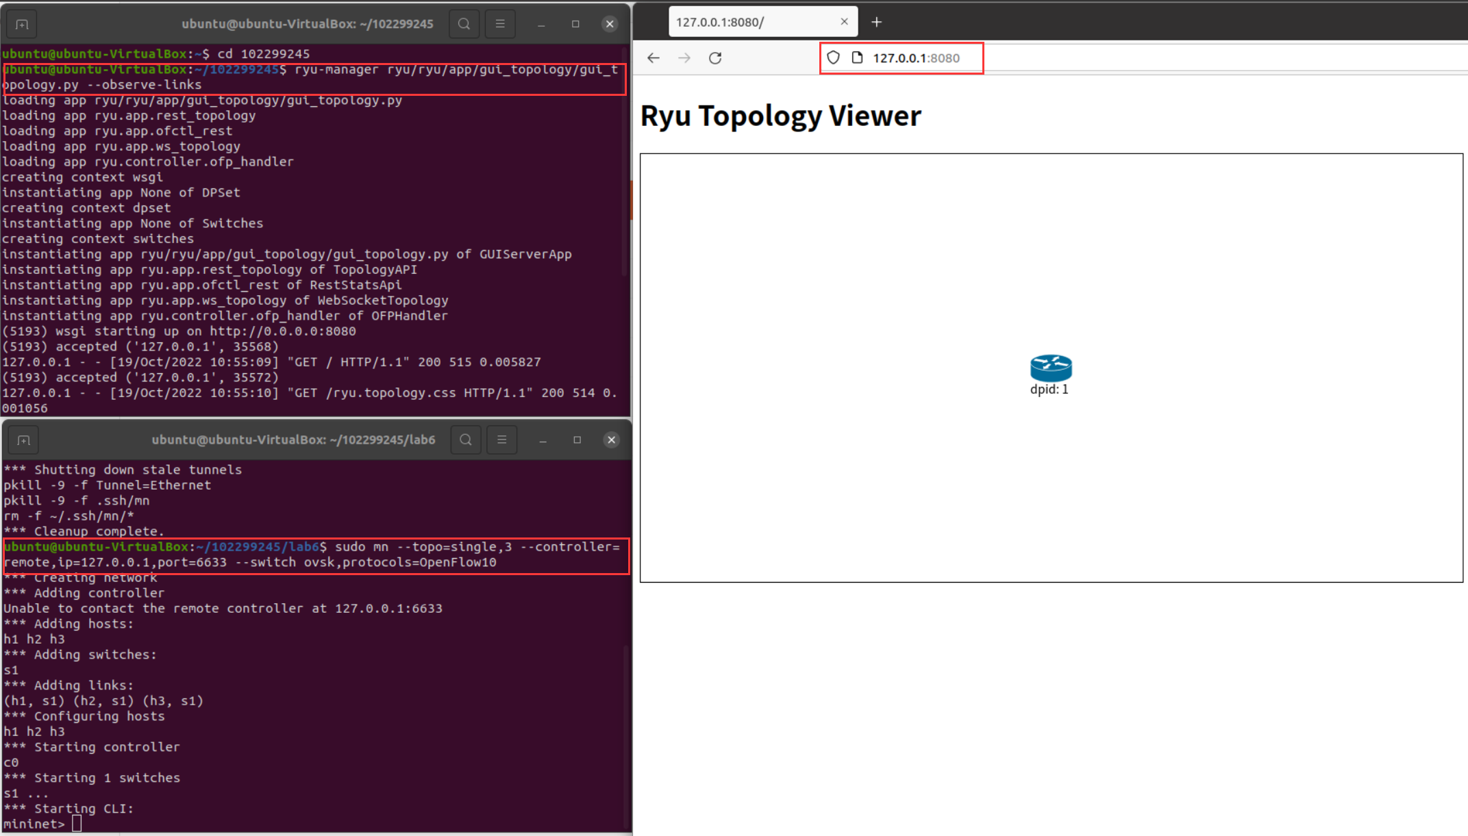Maximize the lab6 terminal window

577,440
